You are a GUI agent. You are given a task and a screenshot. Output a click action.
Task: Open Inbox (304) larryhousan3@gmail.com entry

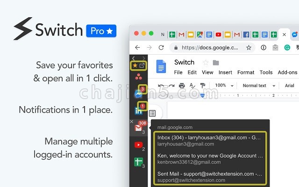pyautogui.click(x=209, y=141)
